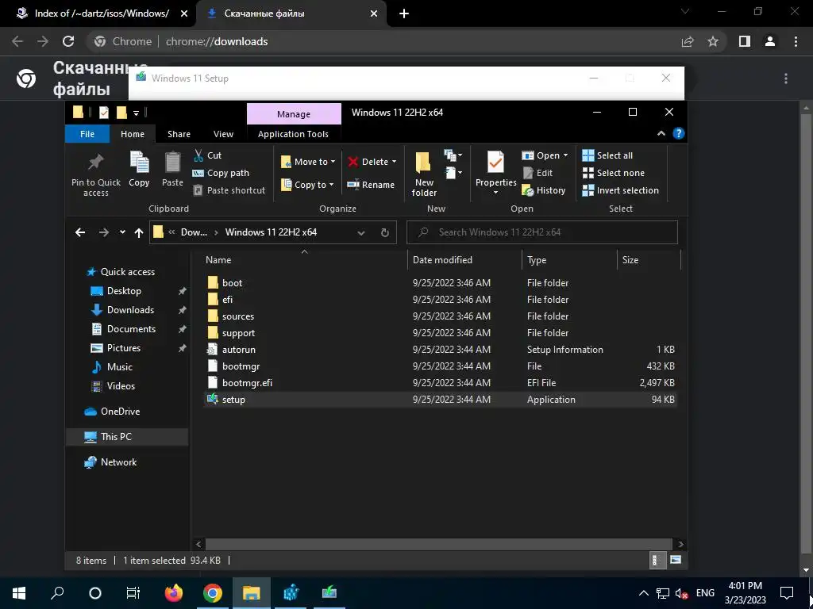Open the File menu tab
Screen dimensions: 813x609
pos(87,134)
